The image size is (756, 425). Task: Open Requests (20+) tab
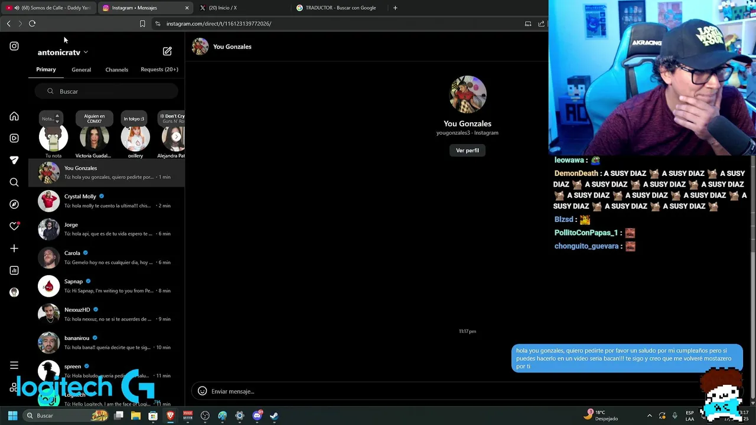click(x=159, y=70)
